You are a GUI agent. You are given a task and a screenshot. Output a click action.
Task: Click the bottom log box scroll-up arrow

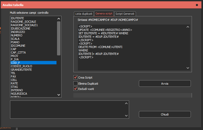click(126, 103)
